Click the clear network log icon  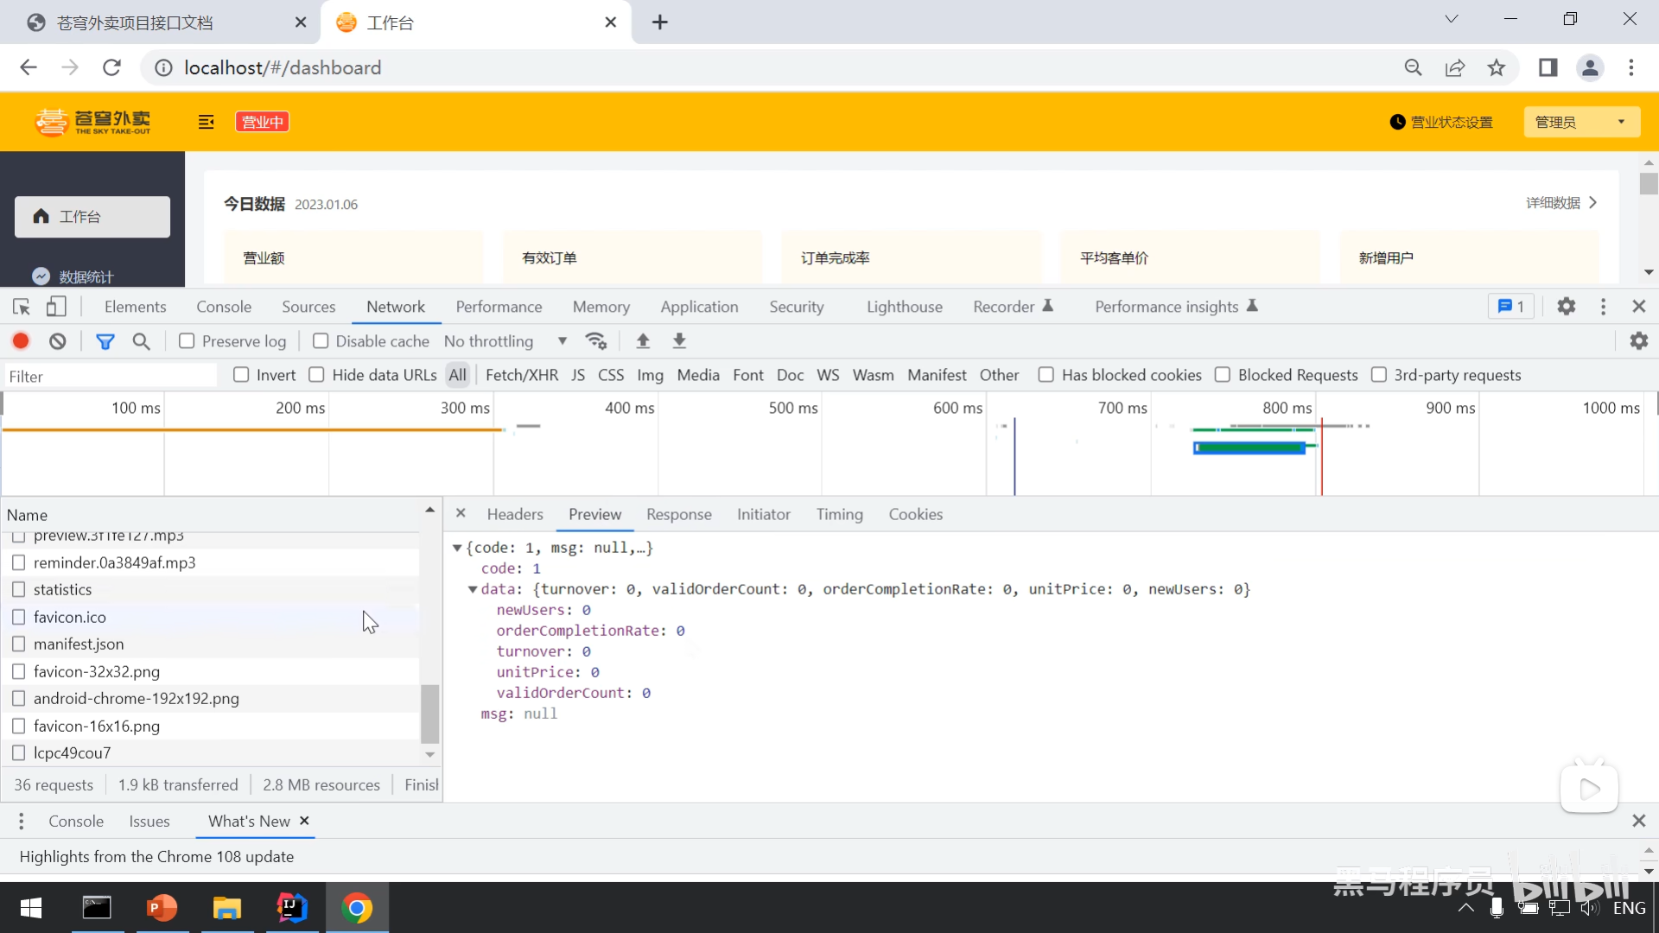pyautogui.click(x=58, y=341)
